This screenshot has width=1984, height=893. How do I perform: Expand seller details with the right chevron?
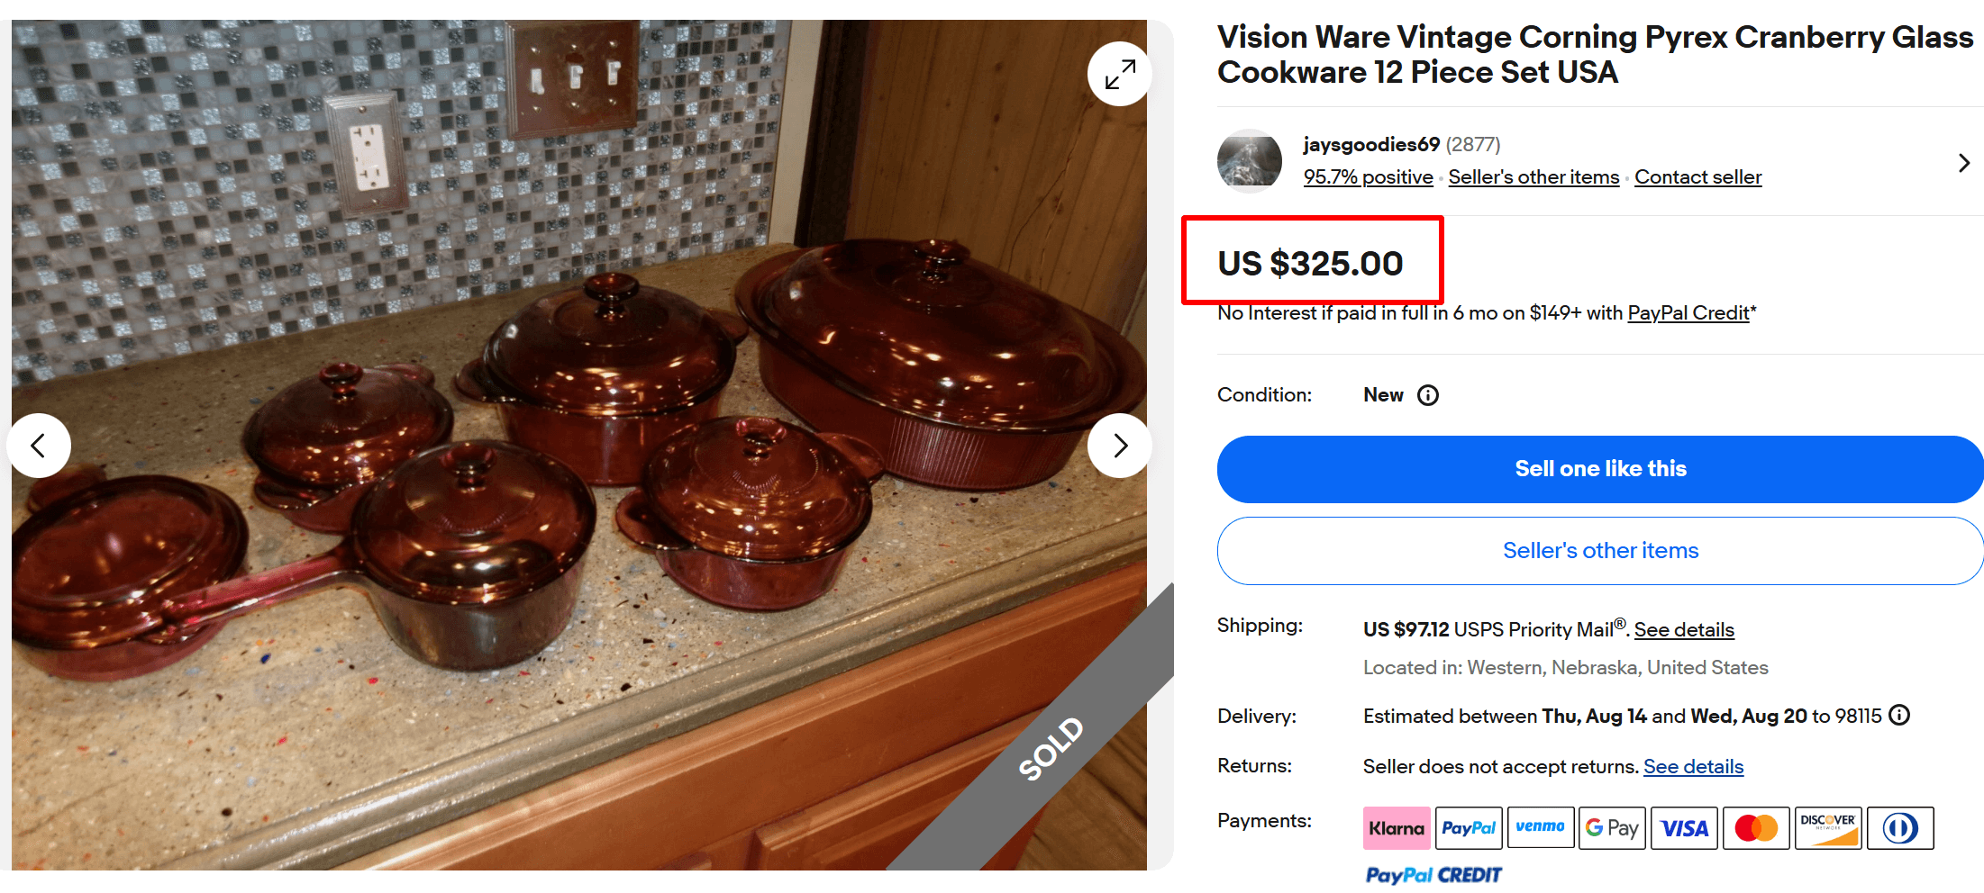click(x=1963, y=162)
